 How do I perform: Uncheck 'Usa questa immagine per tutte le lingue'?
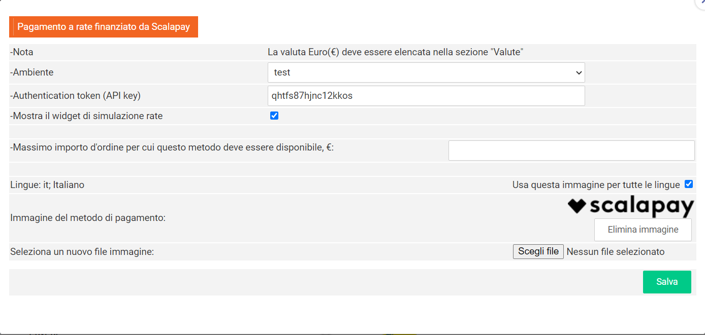click(689, 184)
